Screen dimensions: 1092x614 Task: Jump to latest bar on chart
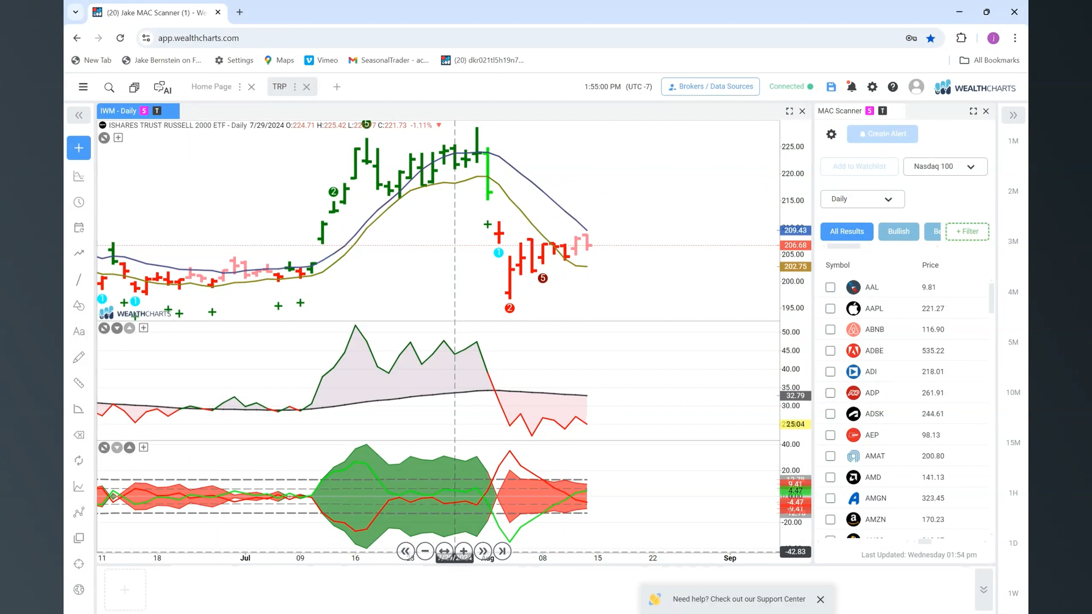502,551
